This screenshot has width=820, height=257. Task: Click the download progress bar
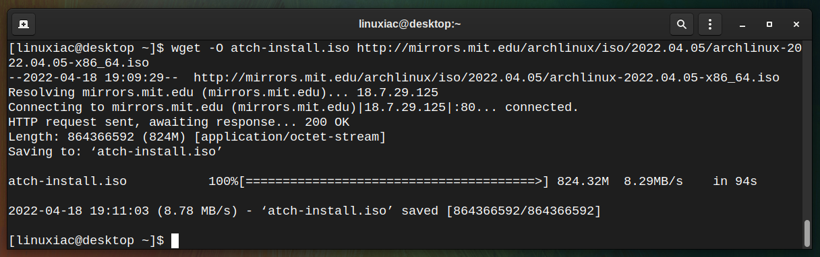coord(394,182)
